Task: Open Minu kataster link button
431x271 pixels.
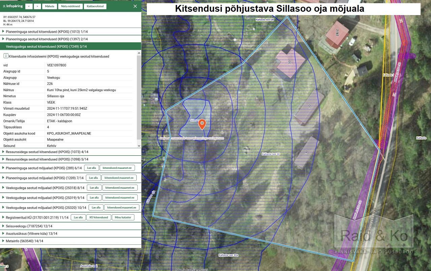Action: (123, 217)
